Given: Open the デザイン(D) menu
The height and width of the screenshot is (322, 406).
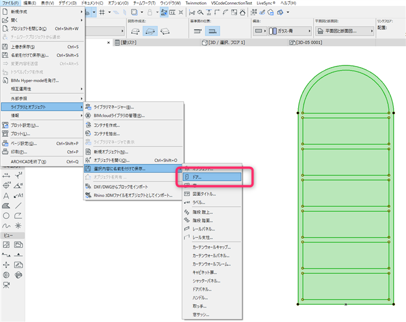Looking at the screenshot, I should coord(67,3).
